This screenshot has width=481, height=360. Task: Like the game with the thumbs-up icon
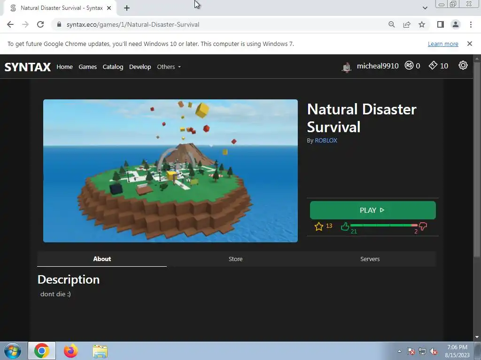345,226
